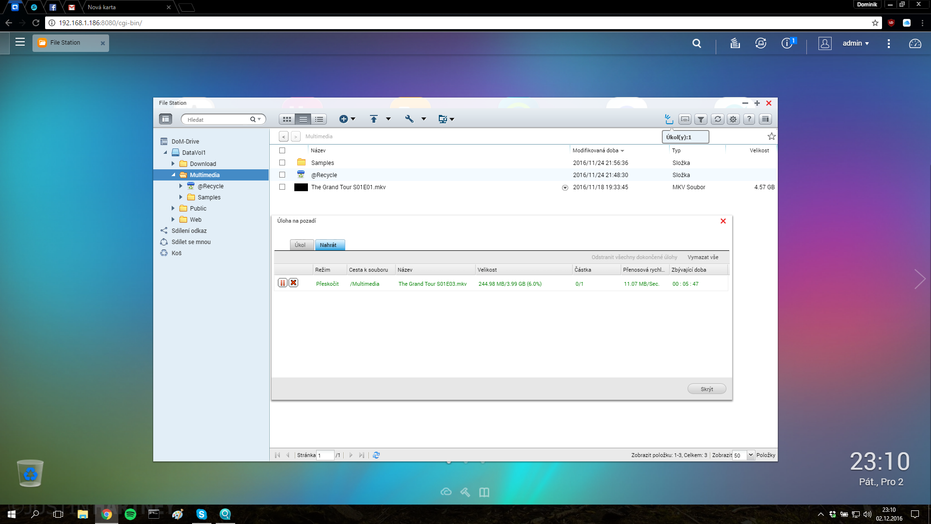Expand the Download folder tree node

pyautogui.click(x=173, y=164)
